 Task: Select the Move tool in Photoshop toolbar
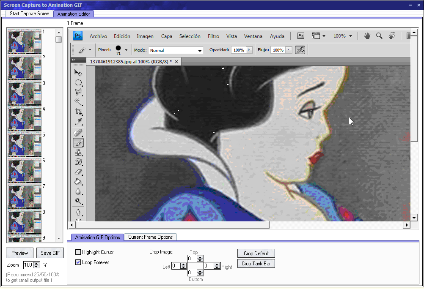coord(78,72)
